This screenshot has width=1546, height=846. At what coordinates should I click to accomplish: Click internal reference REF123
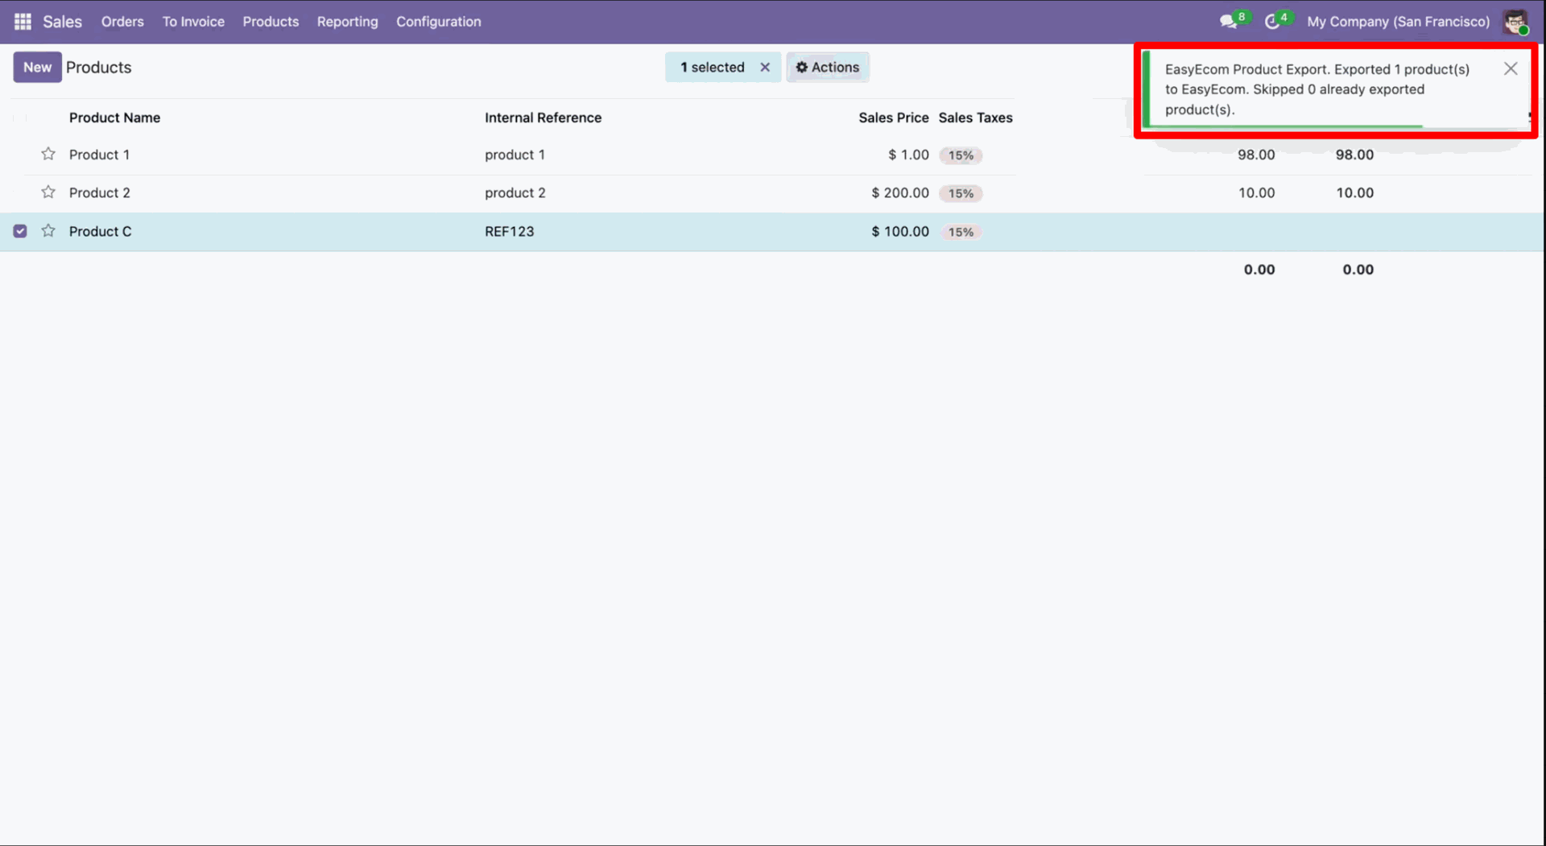509,232
